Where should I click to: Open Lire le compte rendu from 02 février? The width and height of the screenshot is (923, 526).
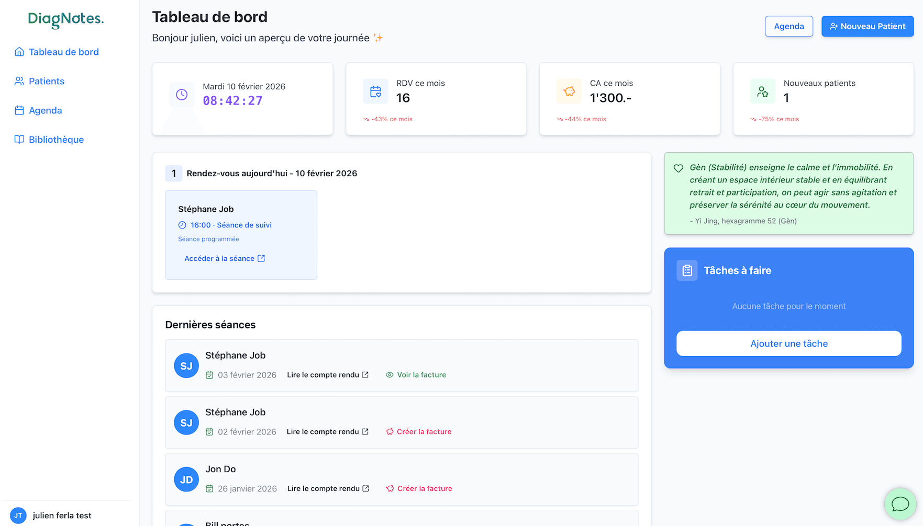(324, 431)
